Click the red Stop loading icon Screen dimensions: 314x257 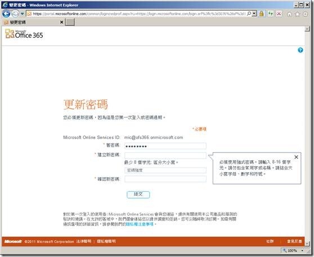(279, 13)
